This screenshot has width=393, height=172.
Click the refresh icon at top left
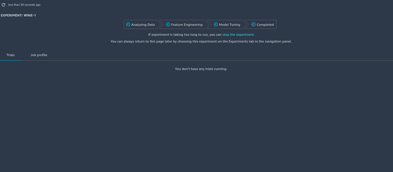point(3,5)
